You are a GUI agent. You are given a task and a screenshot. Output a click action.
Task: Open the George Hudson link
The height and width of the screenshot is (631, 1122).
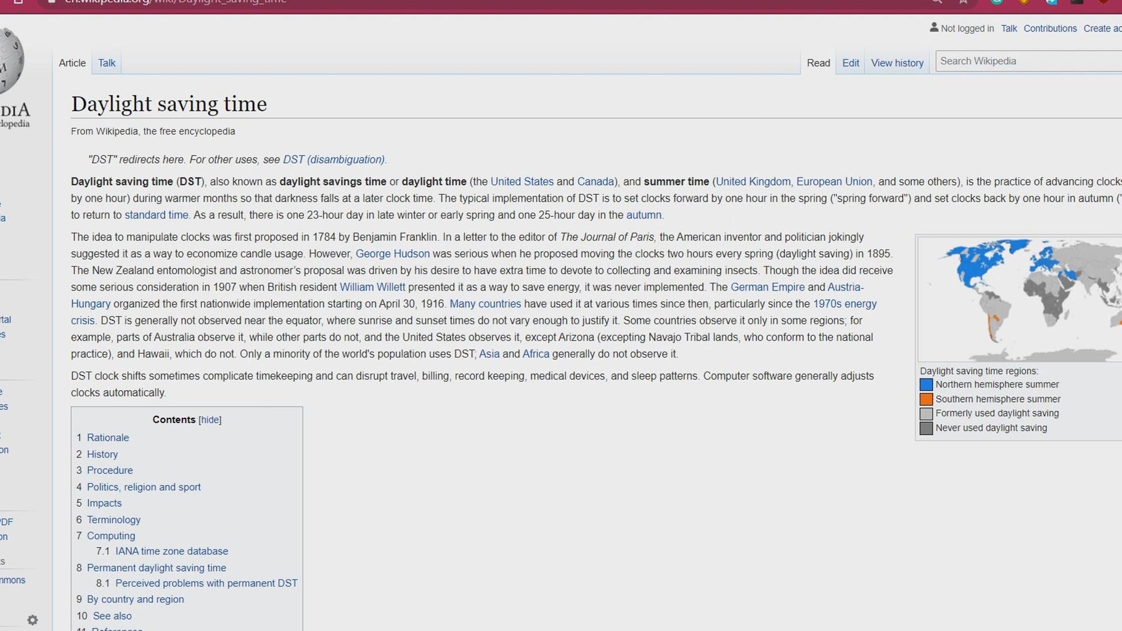[393, 254]
